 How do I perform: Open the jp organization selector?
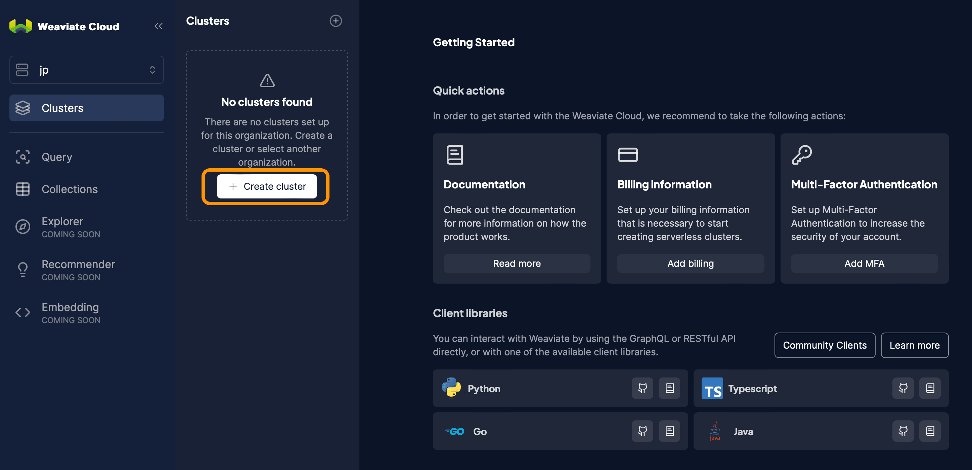86,70
